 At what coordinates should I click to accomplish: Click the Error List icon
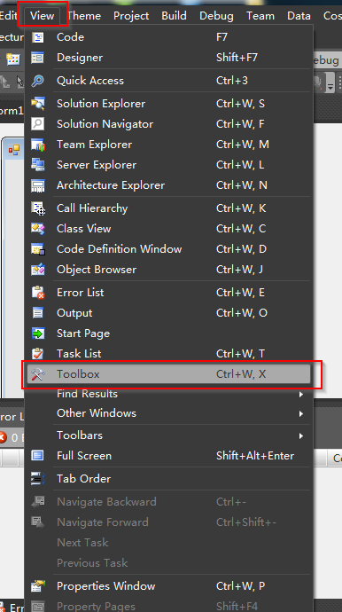pos(38,293)
